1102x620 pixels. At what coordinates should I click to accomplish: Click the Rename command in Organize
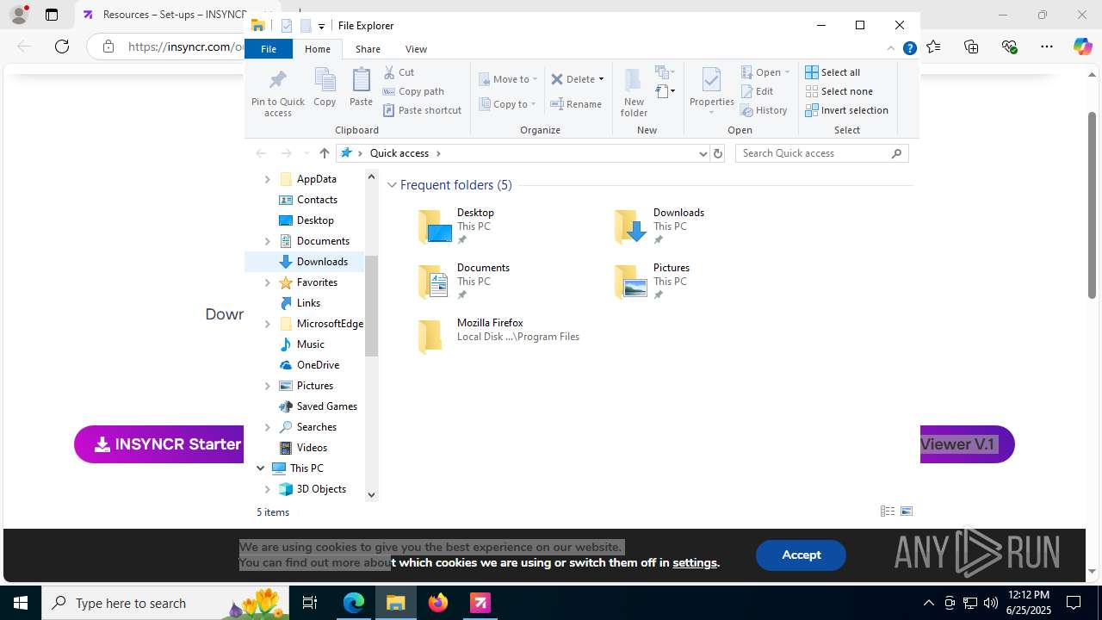pos(576,104)
